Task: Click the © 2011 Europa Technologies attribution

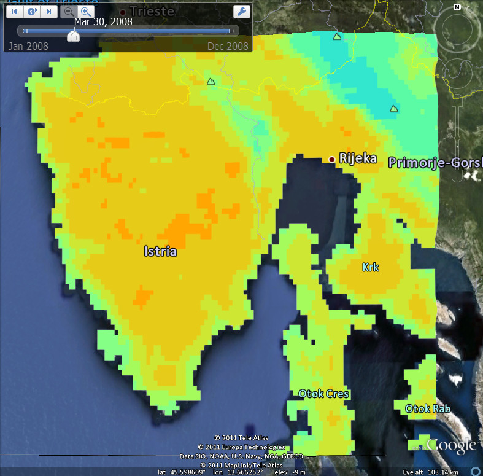Action: (242, 447)
